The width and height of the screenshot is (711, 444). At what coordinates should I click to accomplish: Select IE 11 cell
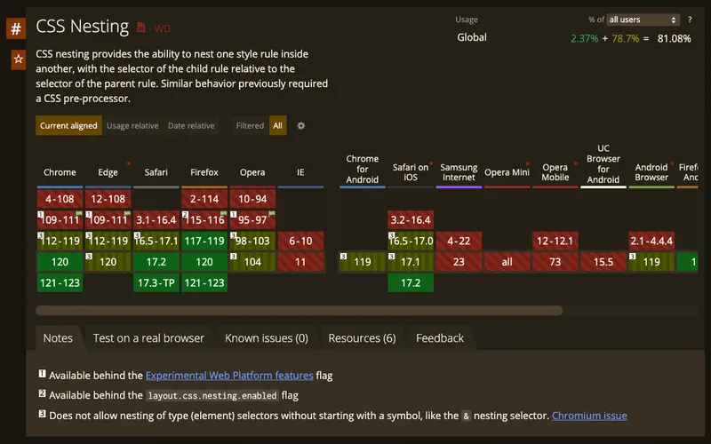[300, 262]
